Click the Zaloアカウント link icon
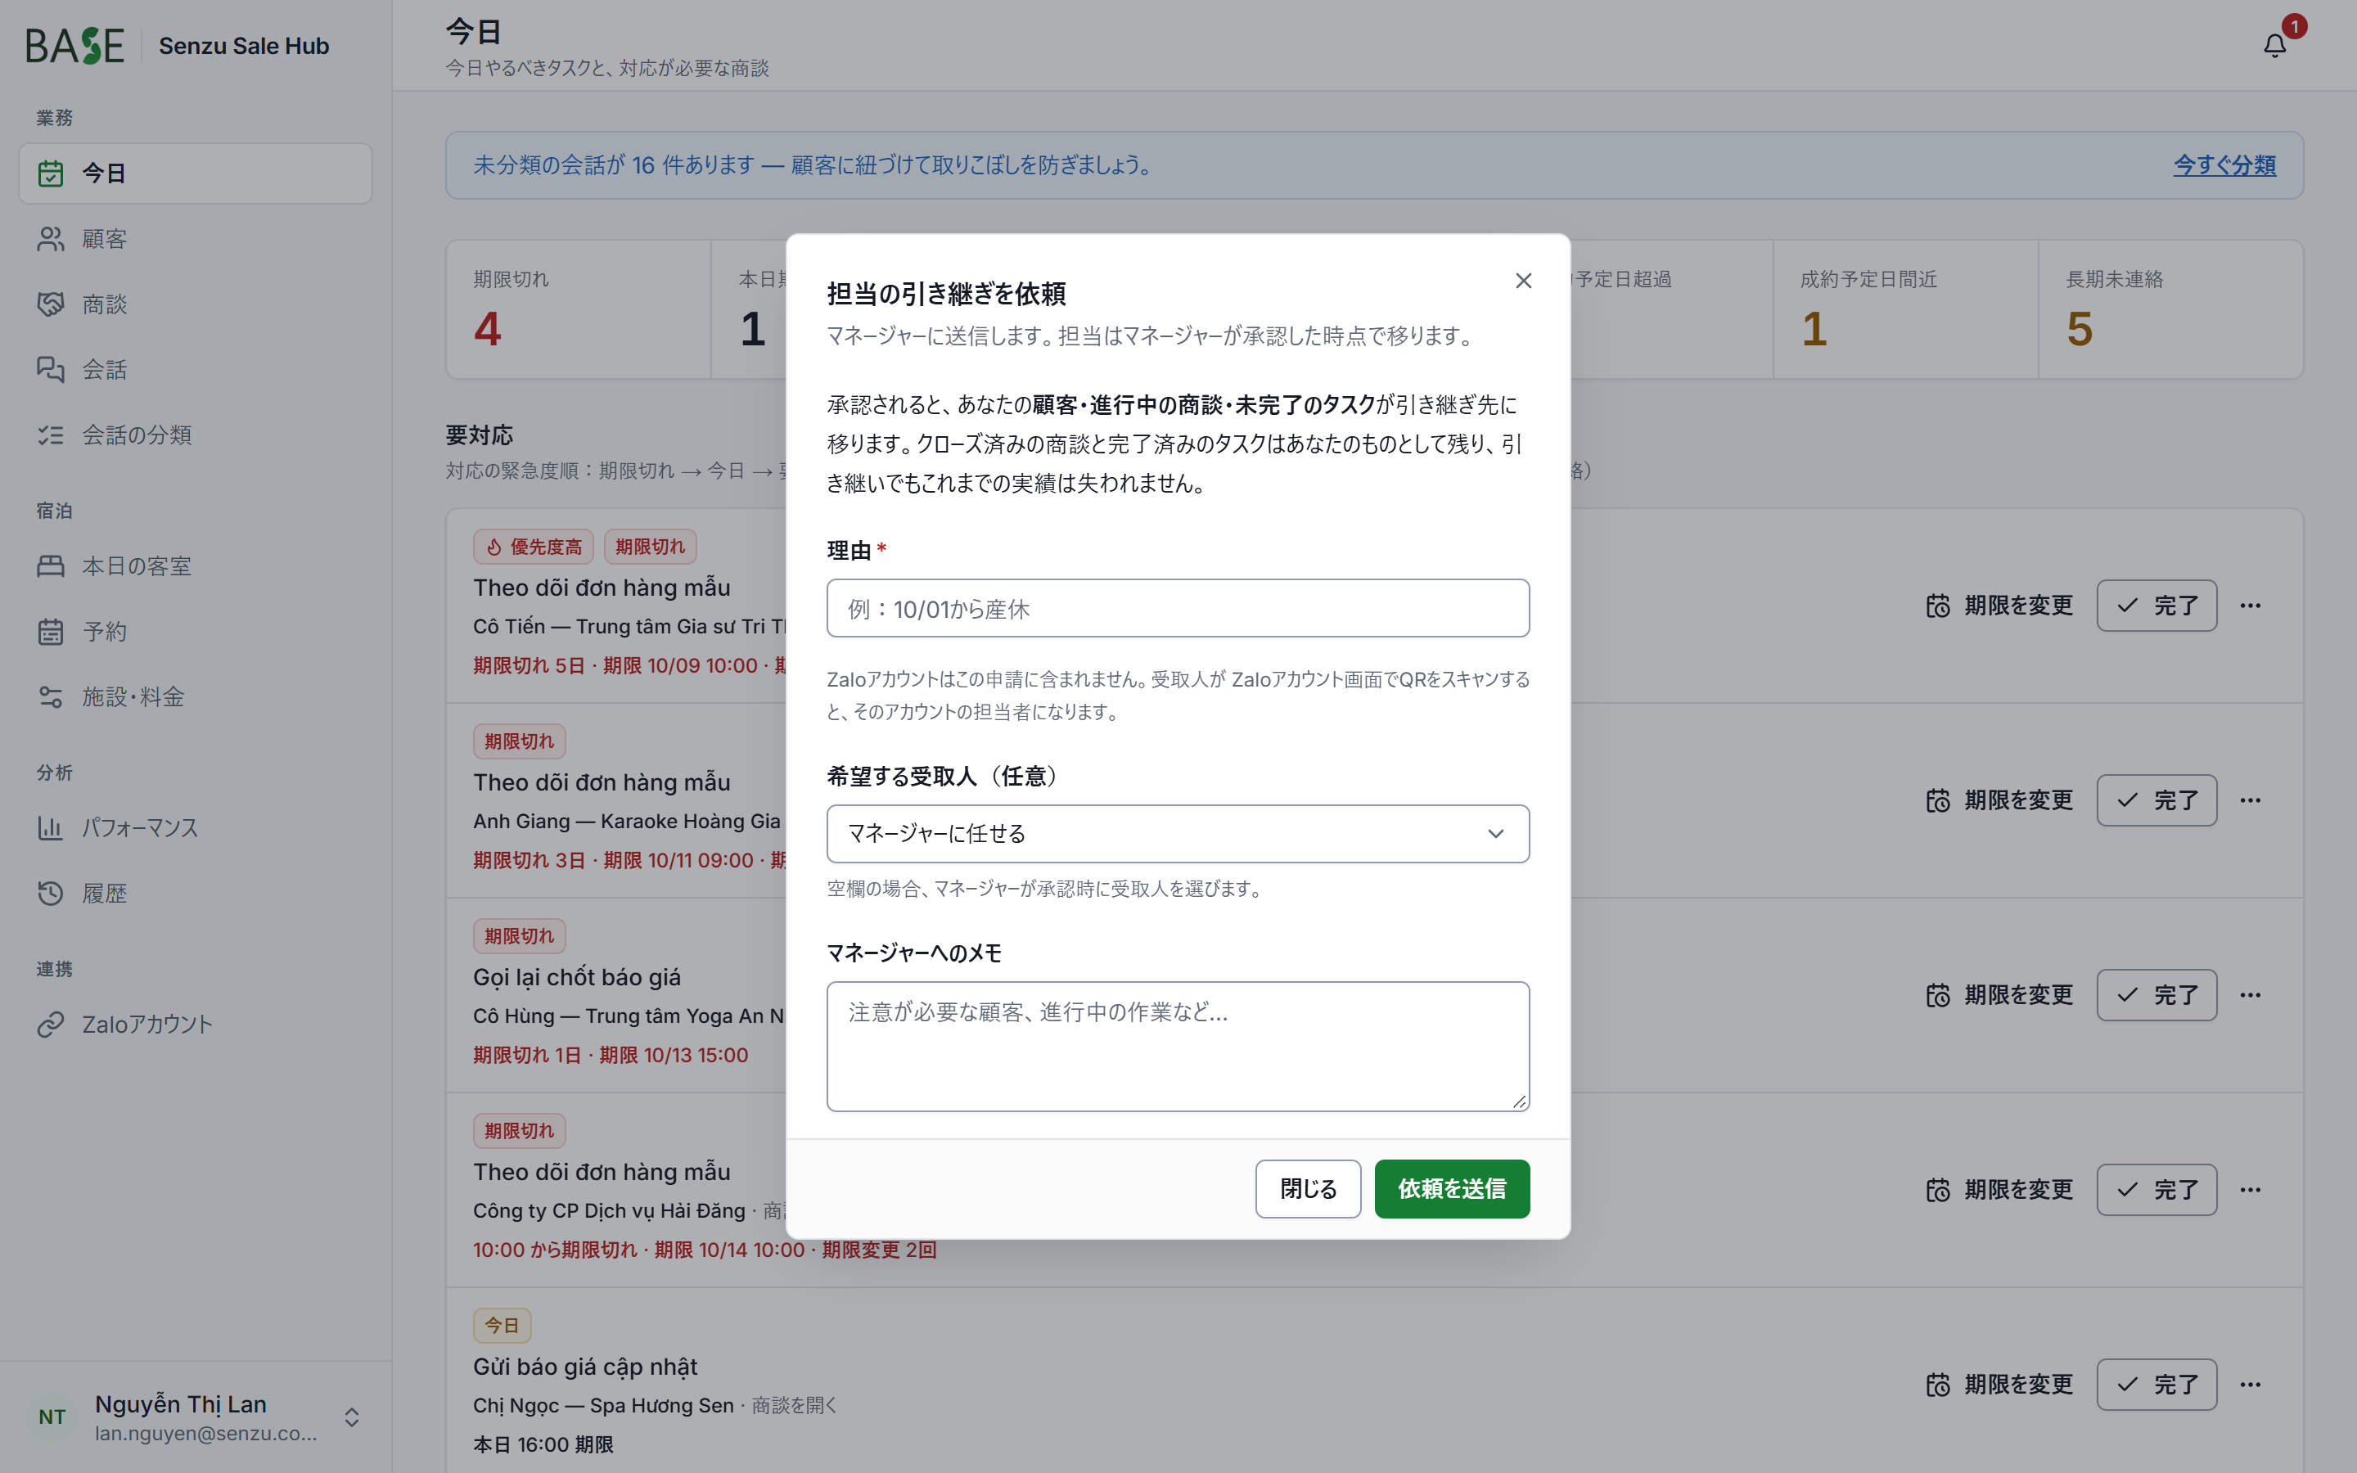Screen dimensions: 2357x1473 [x=51, y=1024]
